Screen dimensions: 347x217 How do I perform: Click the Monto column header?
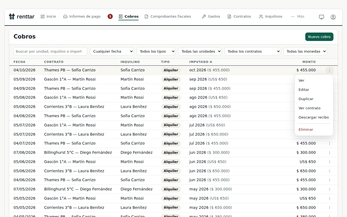(309, 62)
